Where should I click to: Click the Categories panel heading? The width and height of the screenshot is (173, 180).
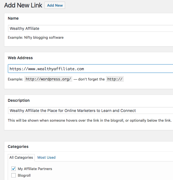pyautogui.click(x=18, y=147)
